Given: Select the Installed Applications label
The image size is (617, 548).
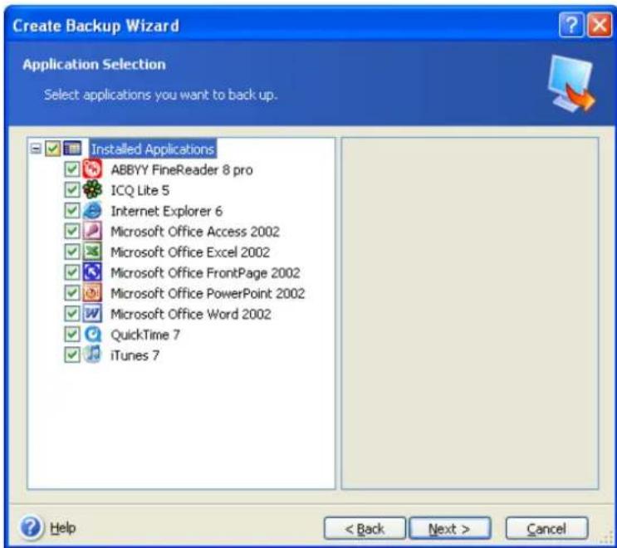Looking at the screenshot, I should pos(153,149).
